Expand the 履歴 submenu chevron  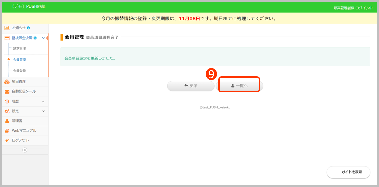pos(43,101)
